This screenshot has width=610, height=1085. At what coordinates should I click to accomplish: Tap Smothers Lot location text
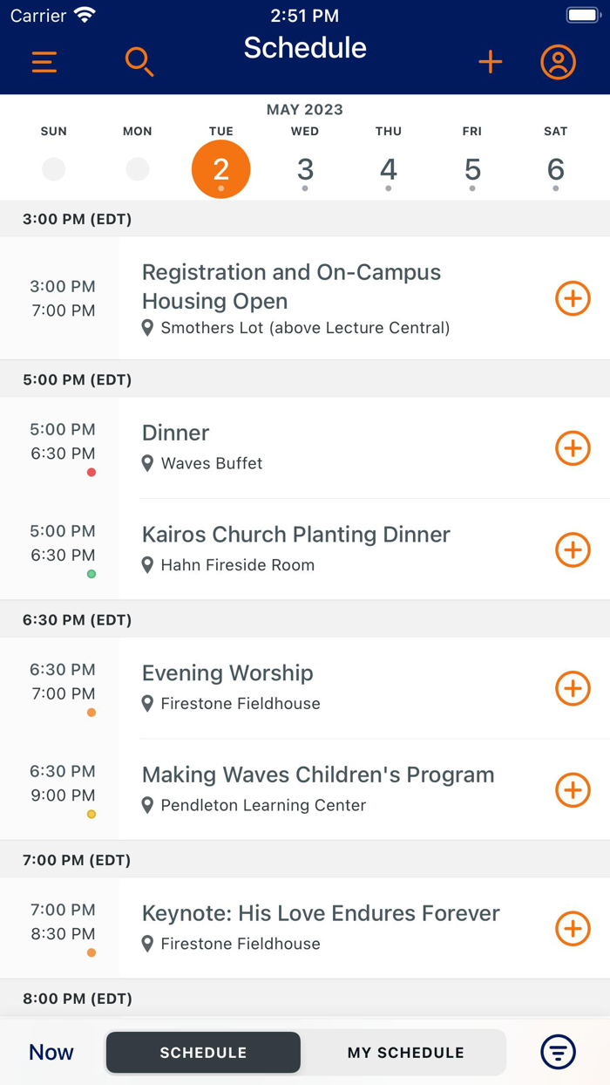coord(305,328)
